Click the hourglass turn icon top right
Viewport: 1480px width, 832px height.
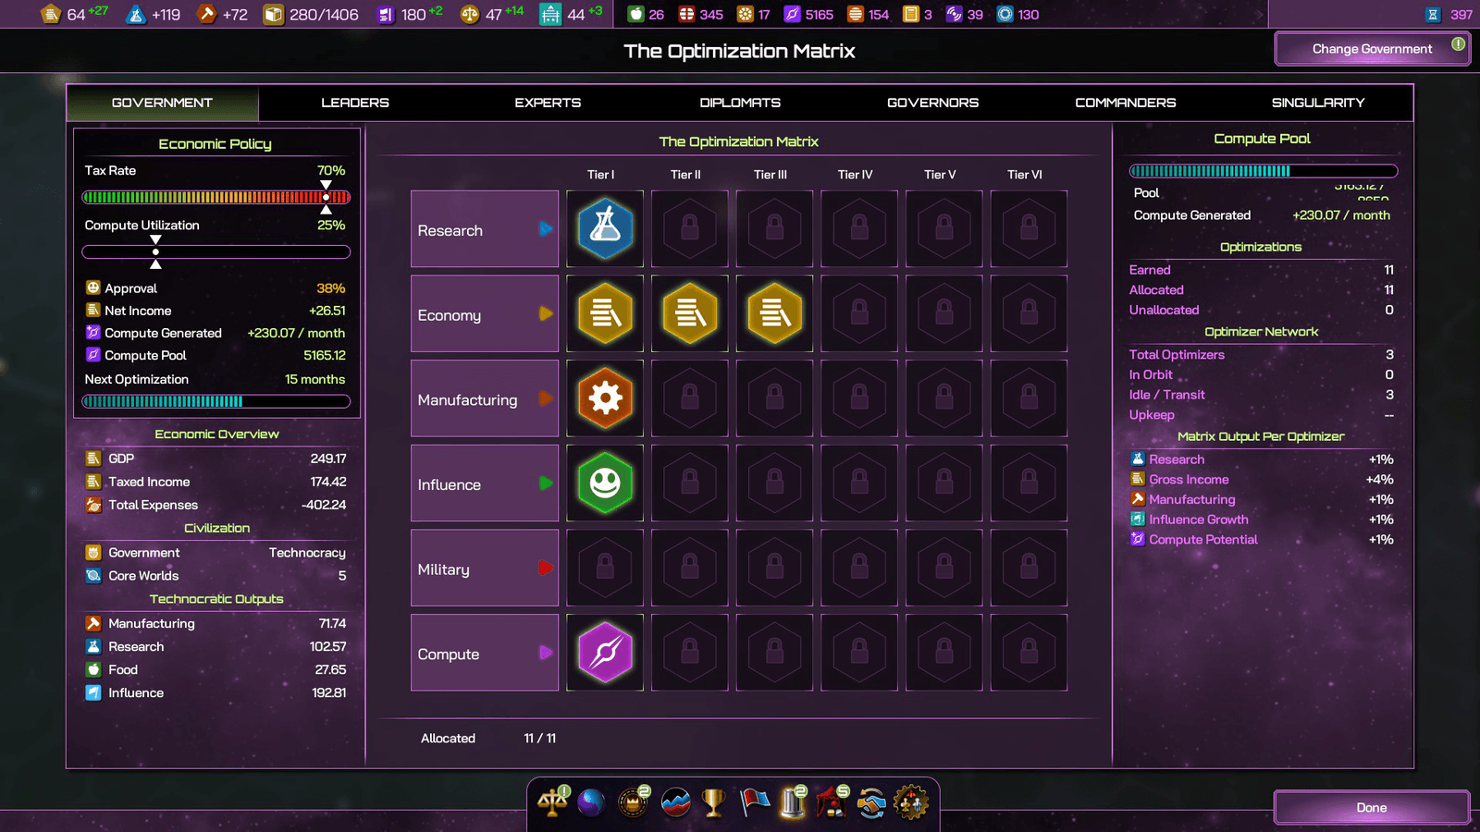tap(1433, 14)
